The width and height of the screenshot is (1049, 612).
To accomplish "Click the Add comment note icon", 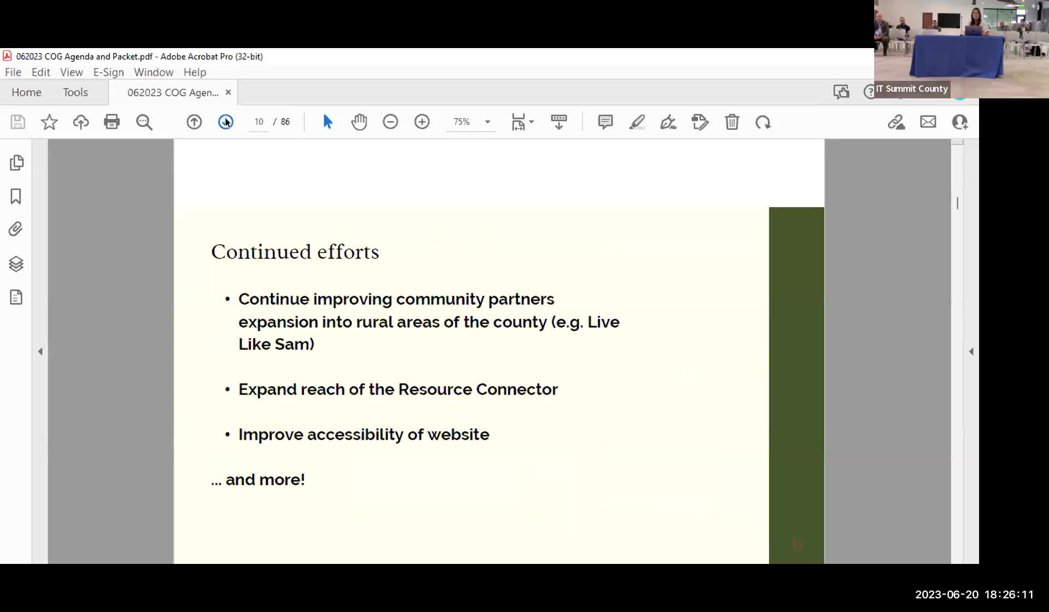I will (605, 122).
